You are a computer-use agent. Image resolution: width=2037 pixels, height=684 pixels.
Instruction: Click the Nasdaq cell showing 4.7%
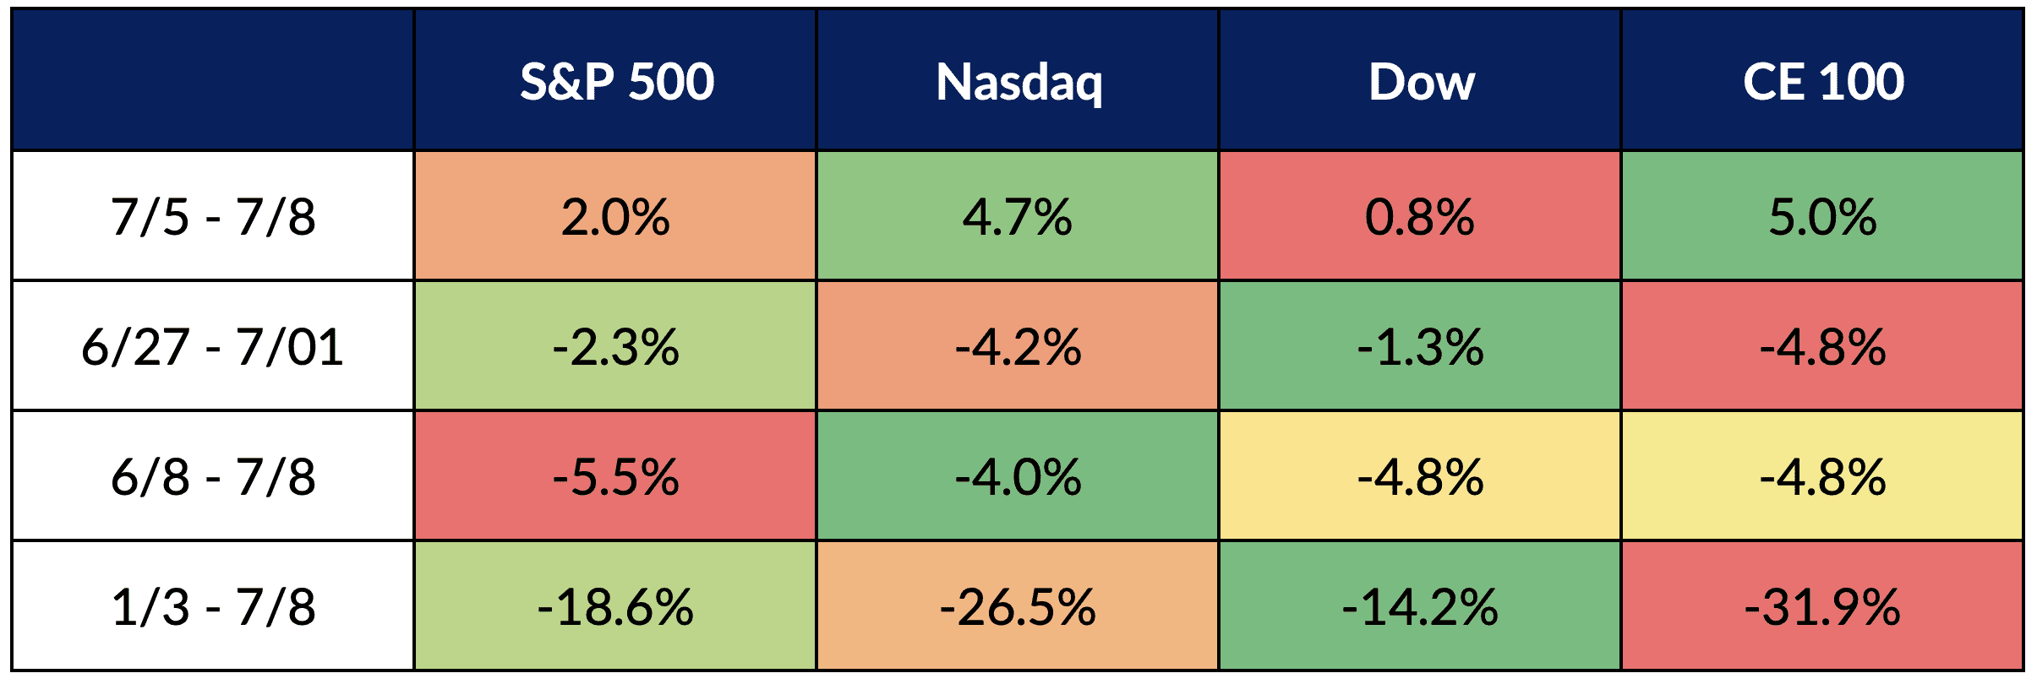click(1018, 216)
